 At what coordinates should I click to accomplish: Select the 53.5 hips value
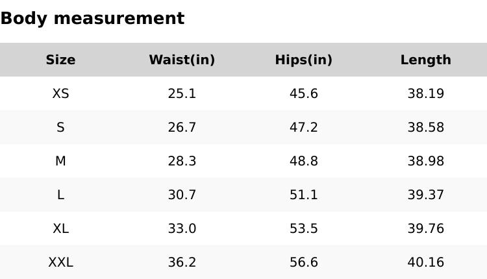(x=303, y=229)
